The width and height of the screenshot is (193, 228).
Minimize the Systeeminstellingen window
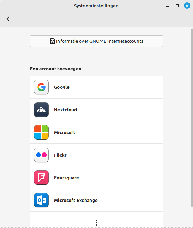(168, 6)
